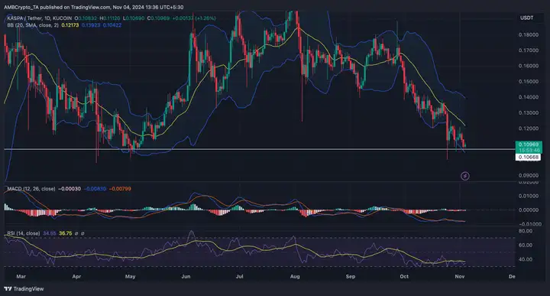Click the 0.18000 price axis label
Image resolution: width=550 pixels, height=296 pixels.
tap(529, 34)
